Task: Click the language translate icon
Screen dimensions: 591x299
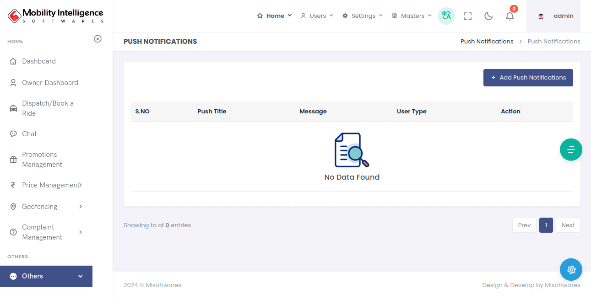Action: [446, 16]
